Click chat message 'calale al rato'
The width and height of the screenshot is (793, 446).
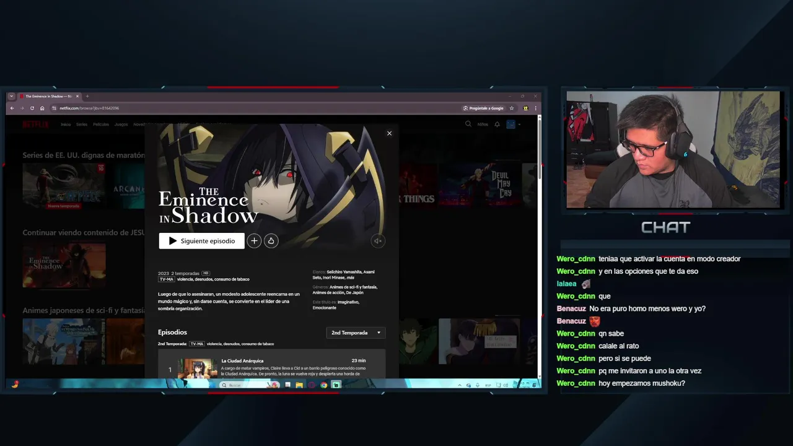[x=618, y=346]
